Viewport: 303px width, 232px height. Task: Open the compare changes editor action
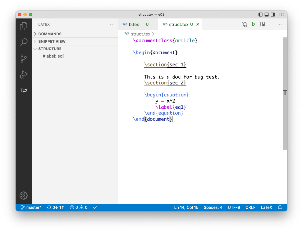[245, 24]
